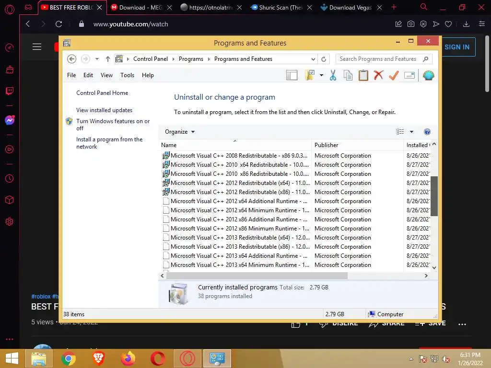
Task: Click the orange checkmark toolbar icon
Action: click(x=394, y=75)
